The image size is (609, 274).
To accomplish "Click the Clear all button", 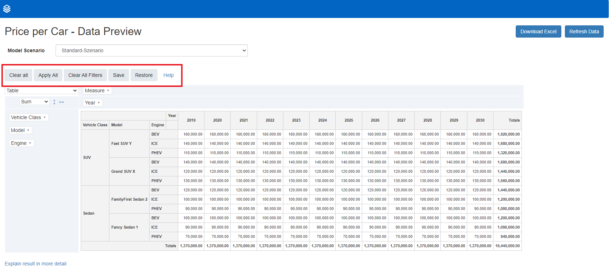I will click(19, 75).
